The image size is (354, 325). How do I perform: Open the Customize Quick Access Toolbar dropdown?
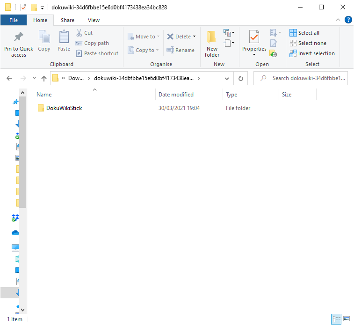click(x=42, y=8)
